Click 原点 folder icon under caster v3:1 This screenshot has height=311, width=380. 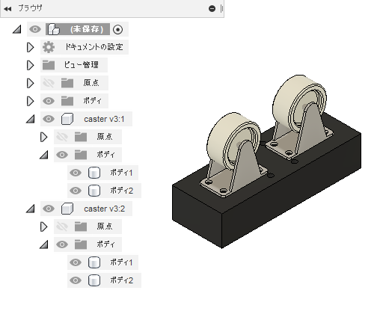click(81, 137)
